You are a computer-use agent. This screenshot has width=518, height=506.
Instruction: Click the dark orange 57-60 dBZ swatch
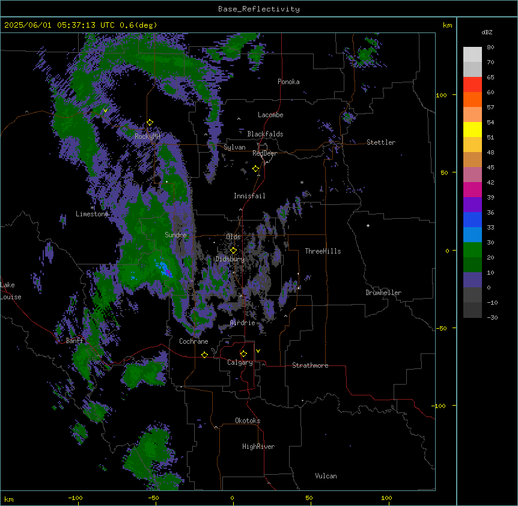click(472, 99)
